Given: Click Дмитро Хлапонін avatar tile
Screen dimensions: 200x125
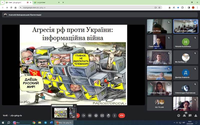Looking at the screenshot, I should 185,73.
